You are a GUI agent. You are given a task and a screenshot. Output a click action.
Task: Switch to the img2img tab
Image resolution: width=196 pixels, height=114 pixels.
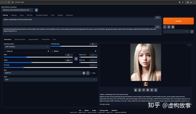tap(14, 15)
